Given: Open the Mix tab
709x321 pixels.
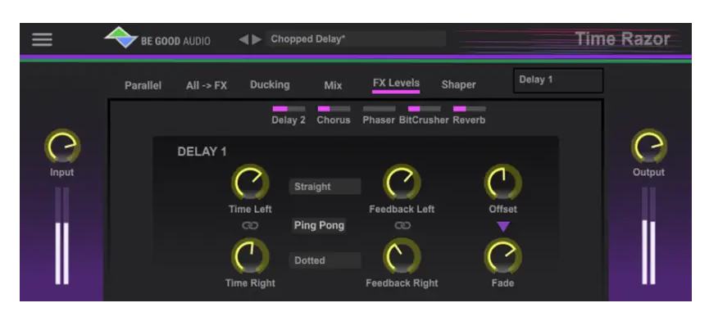Looking at the screenshot, I should click(x=334, y=85).
